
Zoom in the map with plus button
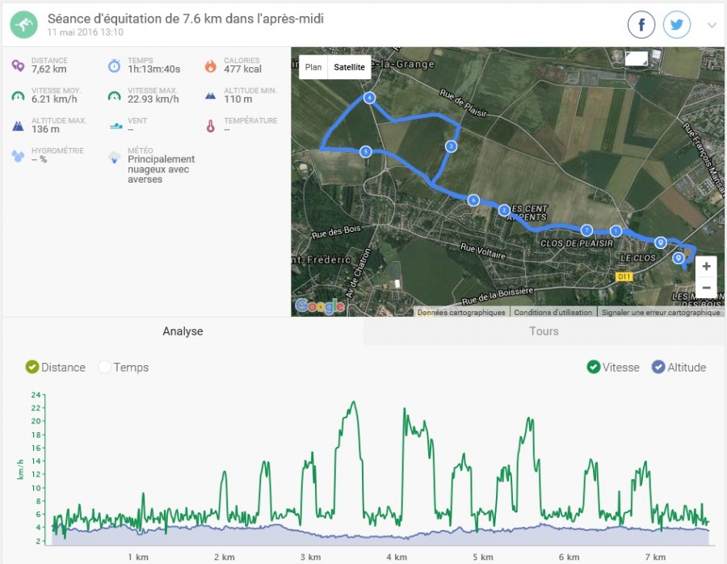click(x=706, y=266)
